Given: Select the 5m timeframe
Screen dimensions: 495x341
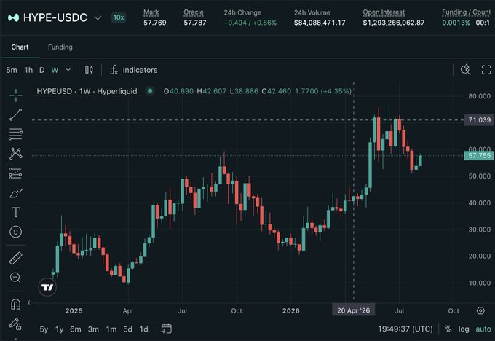Looking at the screenshot, I should pos(12,70).
